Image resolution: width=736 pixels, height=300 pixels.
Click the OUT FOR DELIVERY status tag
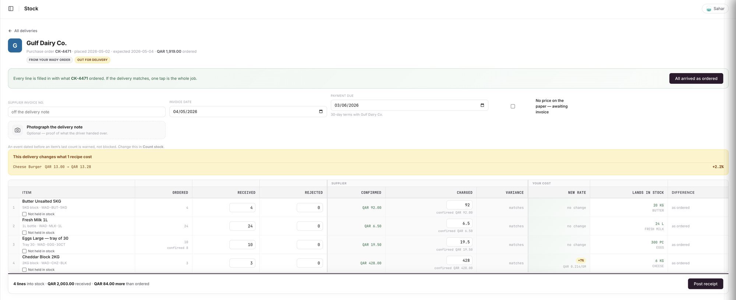tap(92, 60)
